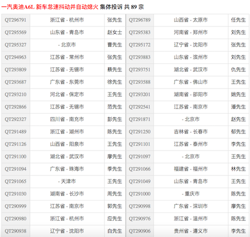Screen dimensions: 250x237
Task: Open the QT295172 沈阳市 complaint
Action: click(x=139, y=45)
